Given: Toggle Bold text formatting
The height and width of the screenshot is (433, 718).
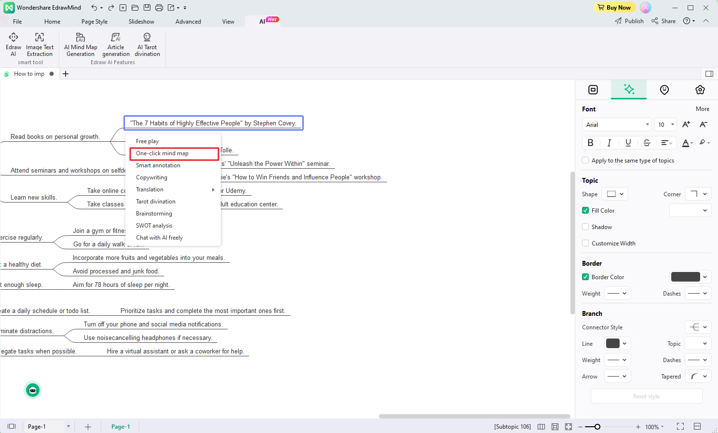Looking at the screenshot, I should click(x=590, y=143).
